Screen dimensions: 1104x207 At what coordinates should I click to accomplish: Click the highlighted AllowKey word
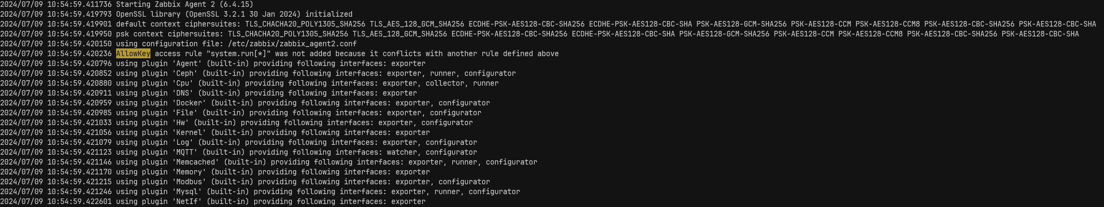[133, 54]
